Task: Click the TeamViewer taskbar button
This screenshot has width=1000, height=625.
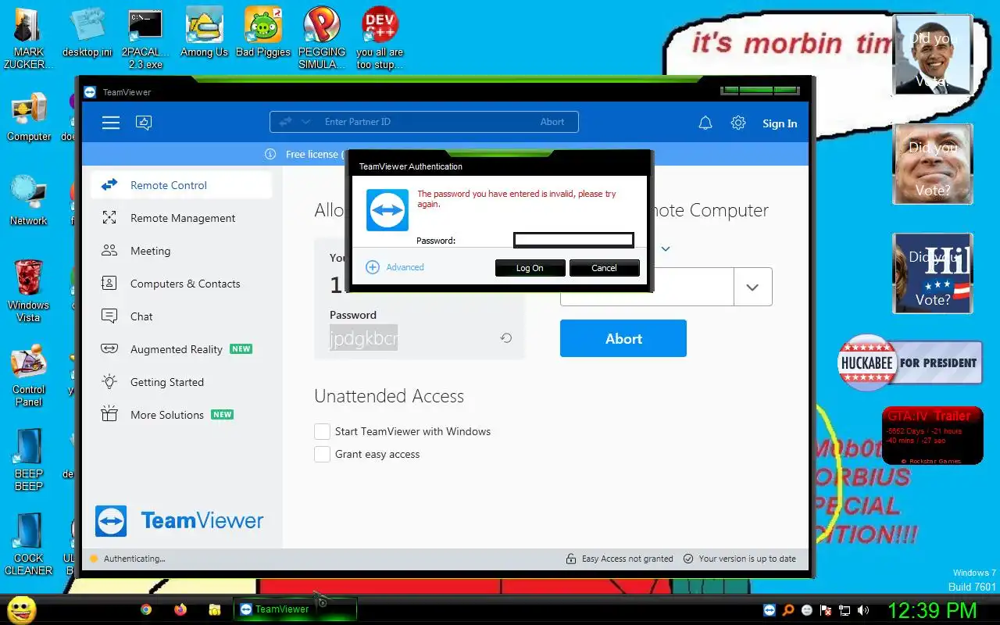Action: (295, 609)
